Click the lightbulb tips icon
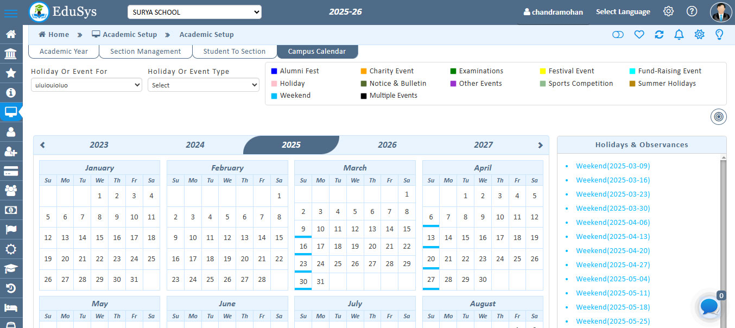Screen dimensions: 735x328 719,35
